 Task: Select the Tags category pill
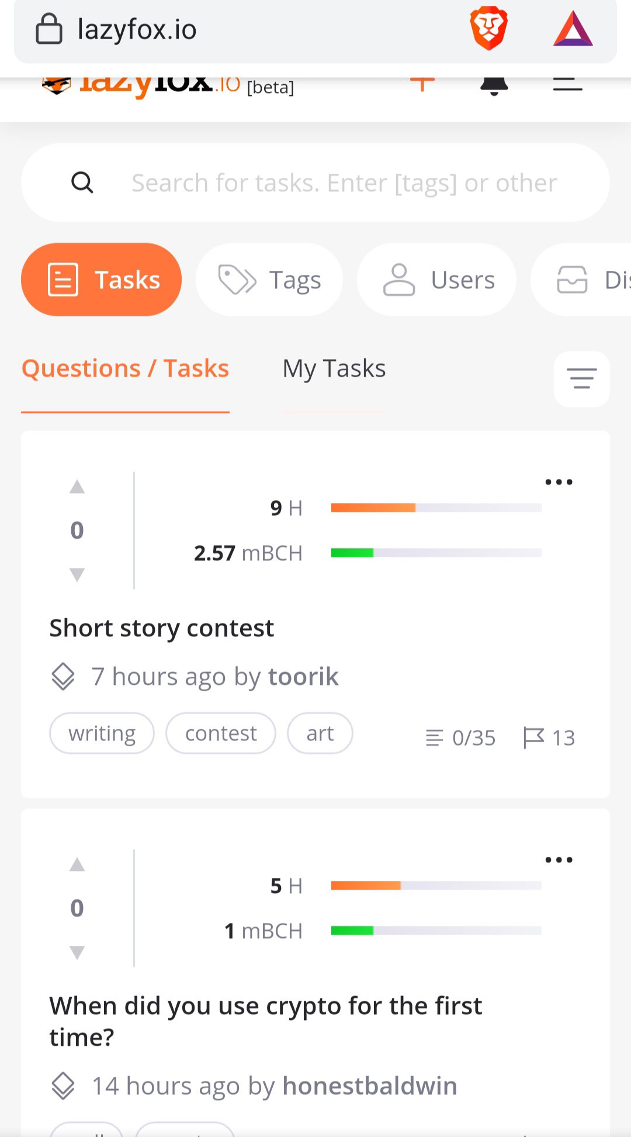click(x=269, y=280)
